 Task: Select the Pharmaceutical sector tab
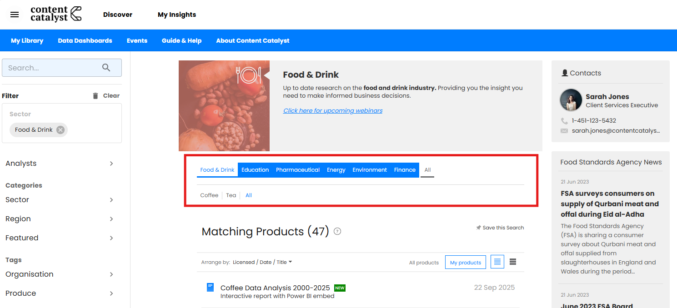tap(297, 170)
